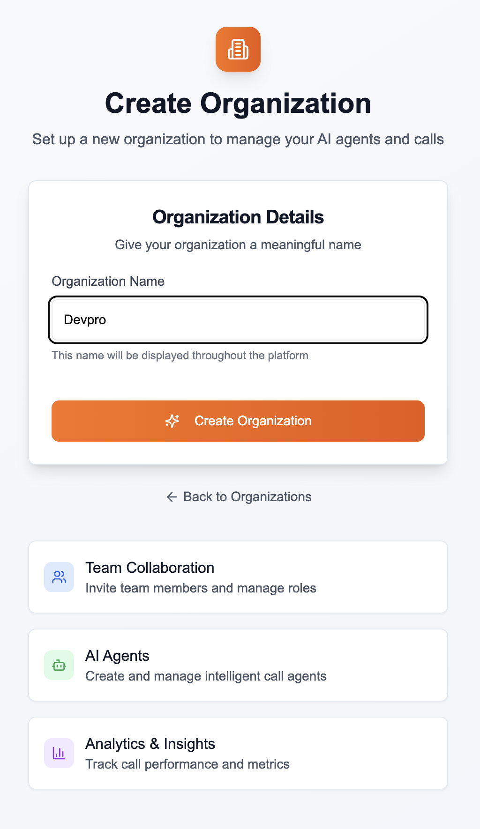Click the Organization Name field label

[x=108, y=281]
